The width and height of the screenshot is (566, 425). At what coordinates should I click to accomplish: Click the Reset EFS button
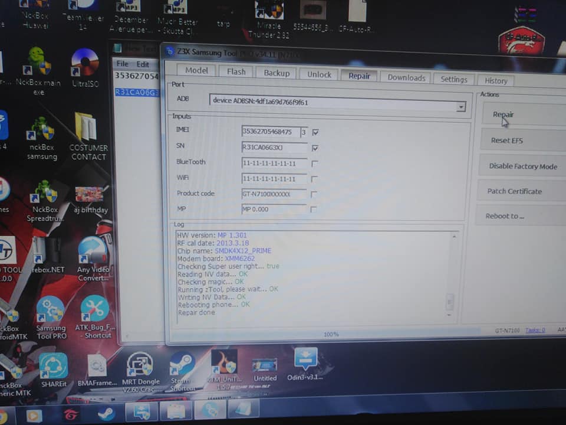pyautogui.click(x=524, y=140)
